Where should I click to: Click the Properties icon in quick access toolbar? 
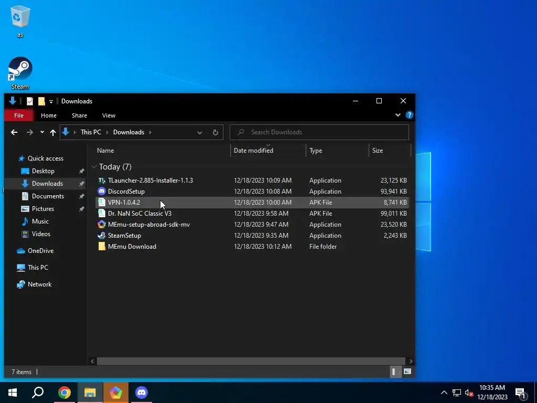(x=30, y=101)
